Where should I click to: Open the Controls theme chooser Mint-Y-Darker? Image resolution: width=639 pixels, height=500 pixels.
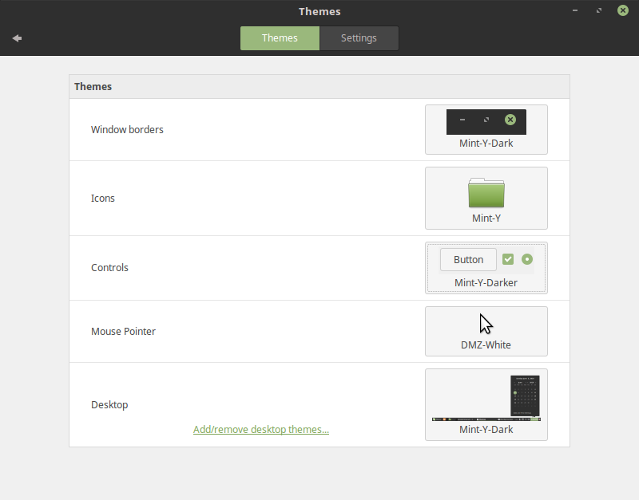[x=486, y=268]
